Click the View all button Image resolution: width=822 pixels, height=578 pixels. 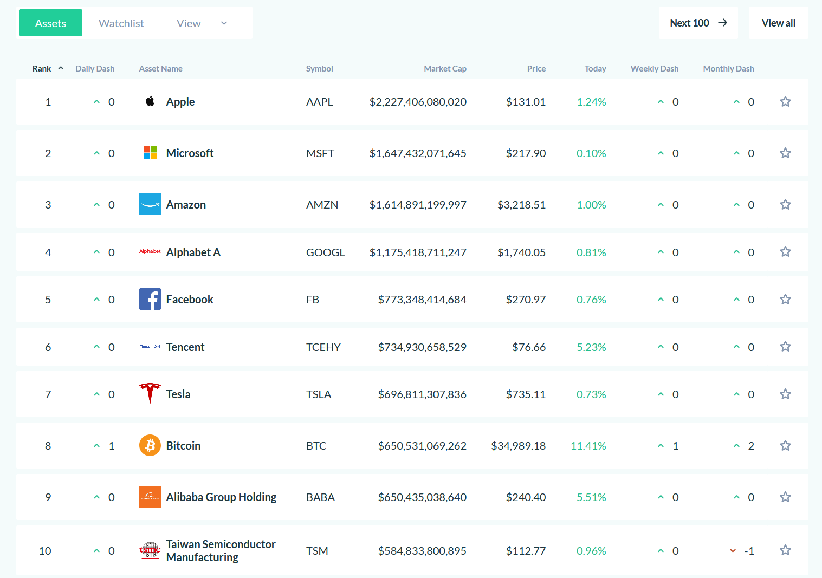point(779,23)
